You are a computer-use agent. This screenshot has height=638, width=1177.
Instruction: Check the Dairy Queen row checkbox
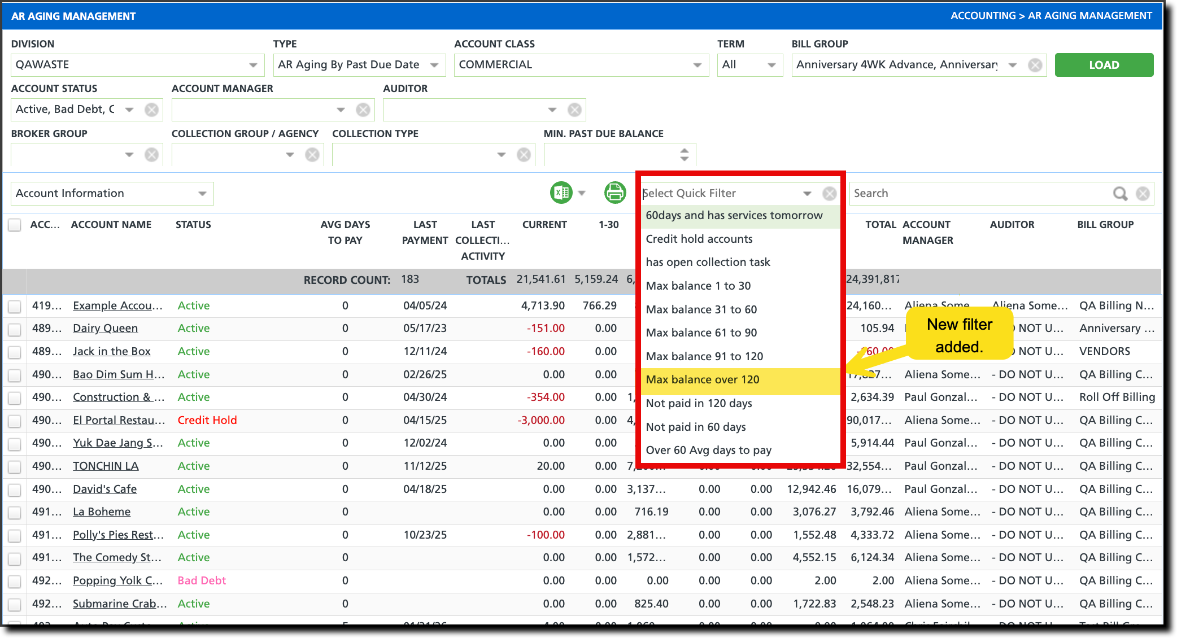pyautogui.click(x=15, y=329)
